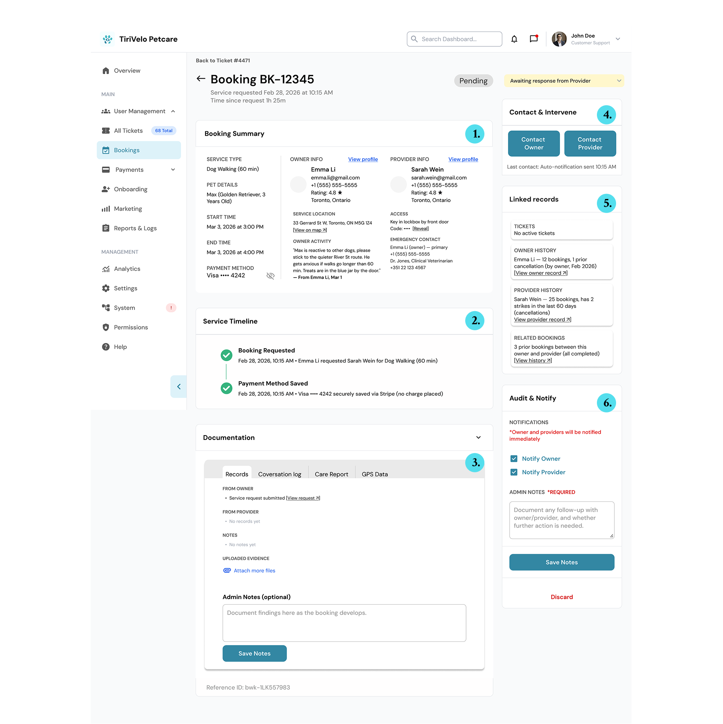Screen dimensions: 723x724
Task: Open the notifications bell
Action: 514,39
